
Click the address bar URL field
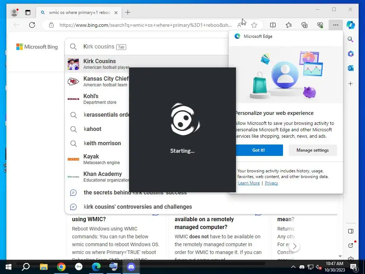pos(145,25)
